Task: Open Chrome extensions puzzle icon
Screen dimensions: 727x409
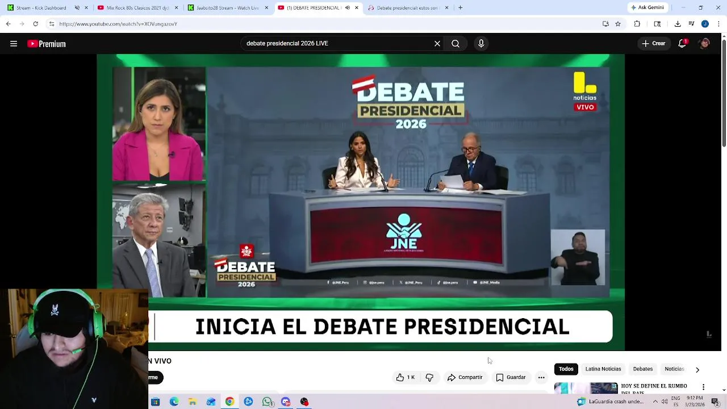Action: pyautogui.click(x=637, y=24)
